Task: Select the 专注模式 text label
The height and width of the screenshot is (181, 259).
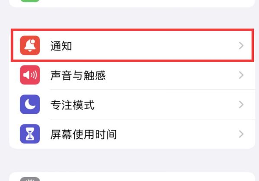Action: pos(73,105)
